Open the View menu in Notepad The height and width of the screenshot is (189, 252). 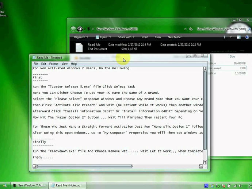64,64
